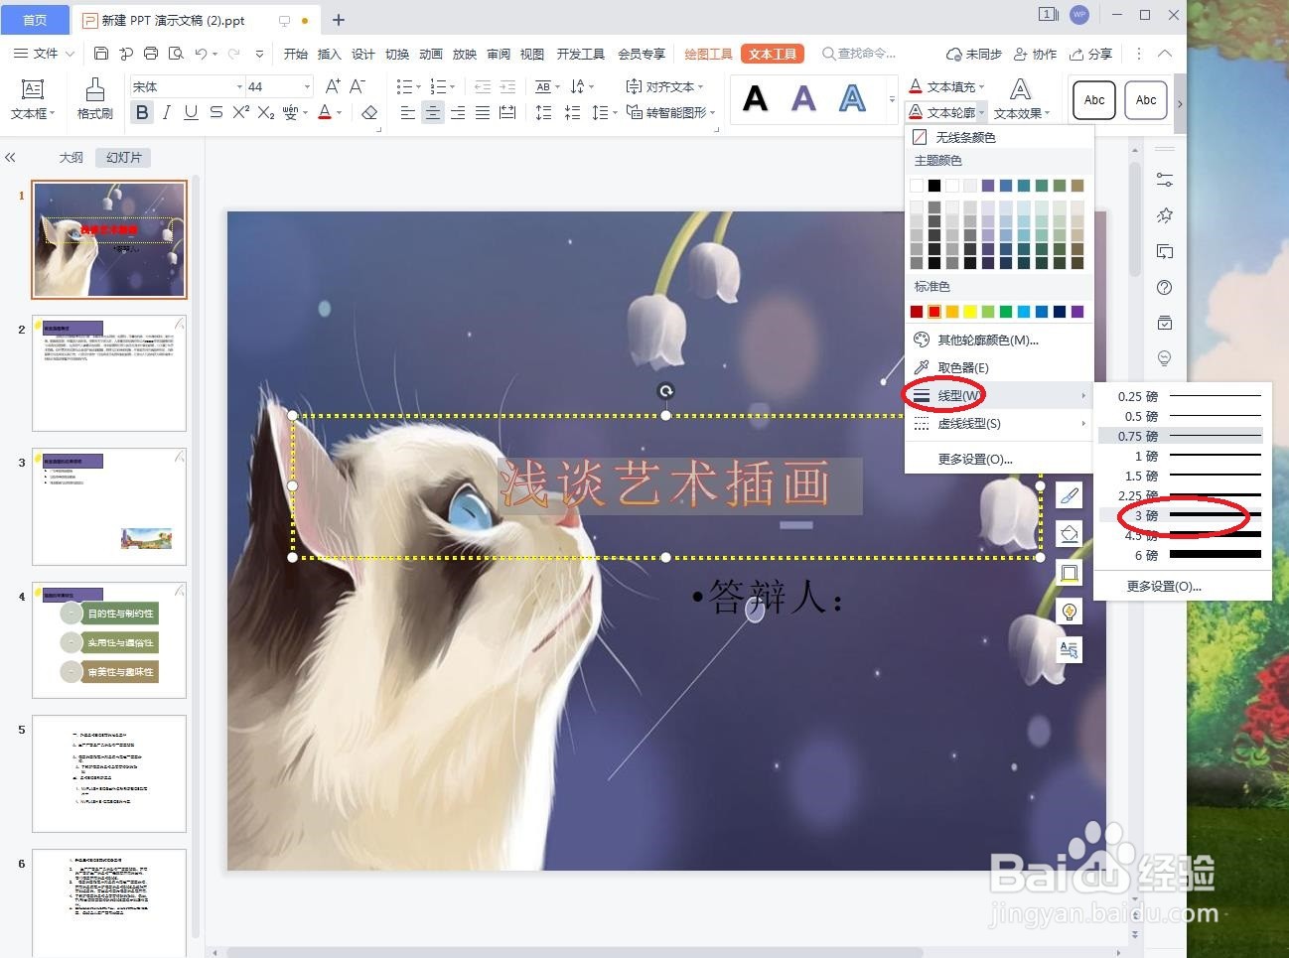This screenshot has height=958, width=1289.
Task: Open the 文件 file menu
Action: tap(45, 54)
